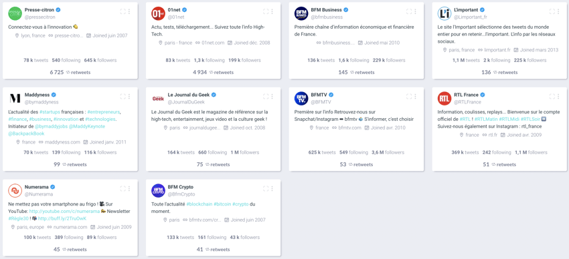The height and width of the screenshot is (259, 569).
Task: Open the 01net card three-dot menu
Action: tap(272, 11)
